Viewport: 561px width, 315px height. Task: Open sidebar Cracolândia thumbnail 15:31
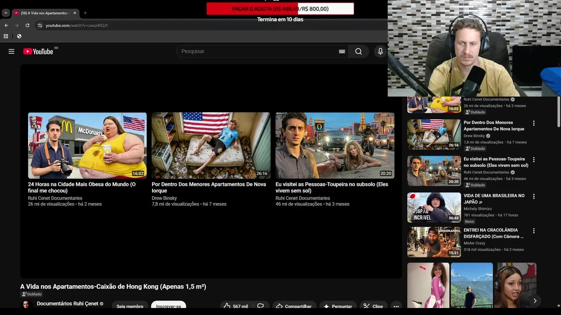point(434,242)
